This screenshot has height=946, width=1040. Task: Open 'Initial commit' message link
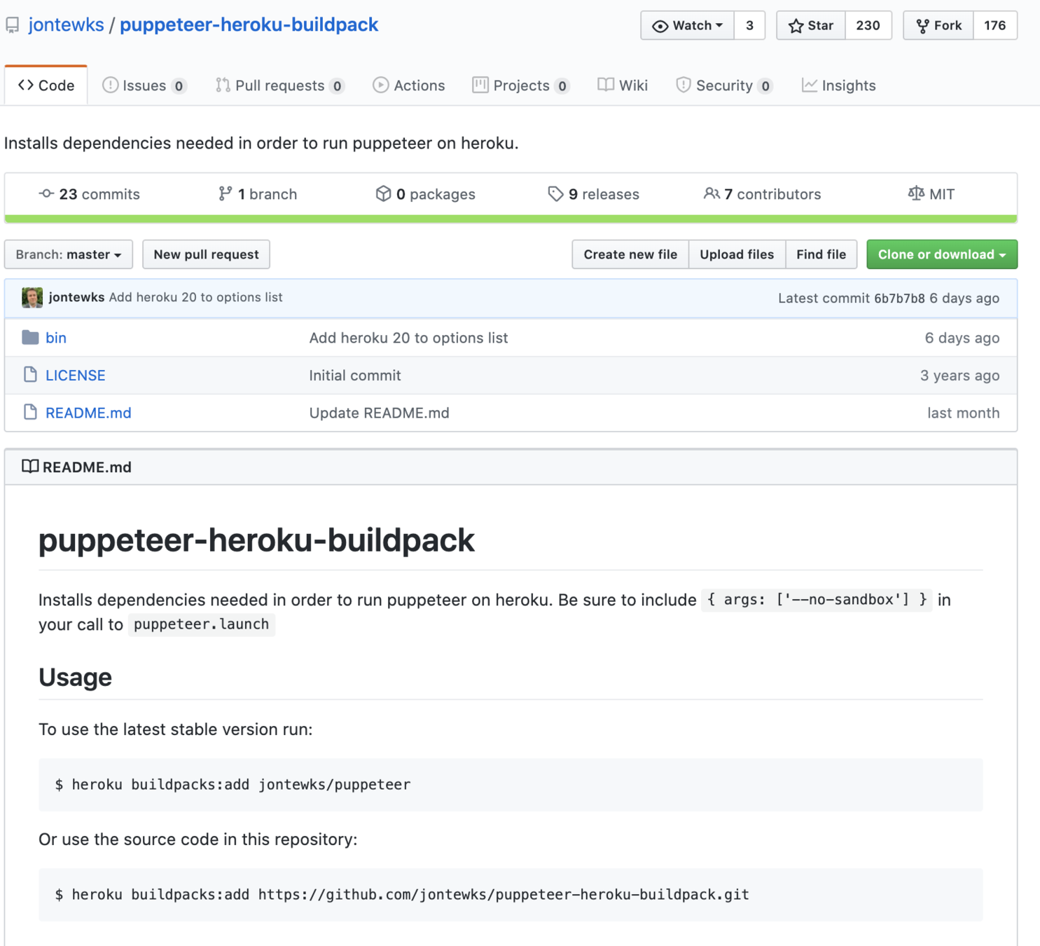click(x=355, y=376)
